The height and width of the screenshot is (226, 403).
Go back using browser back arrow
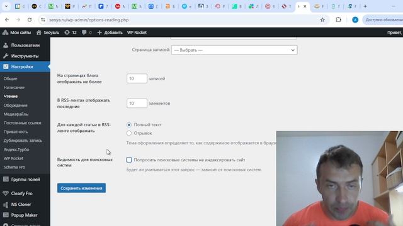tap(7, 19)
